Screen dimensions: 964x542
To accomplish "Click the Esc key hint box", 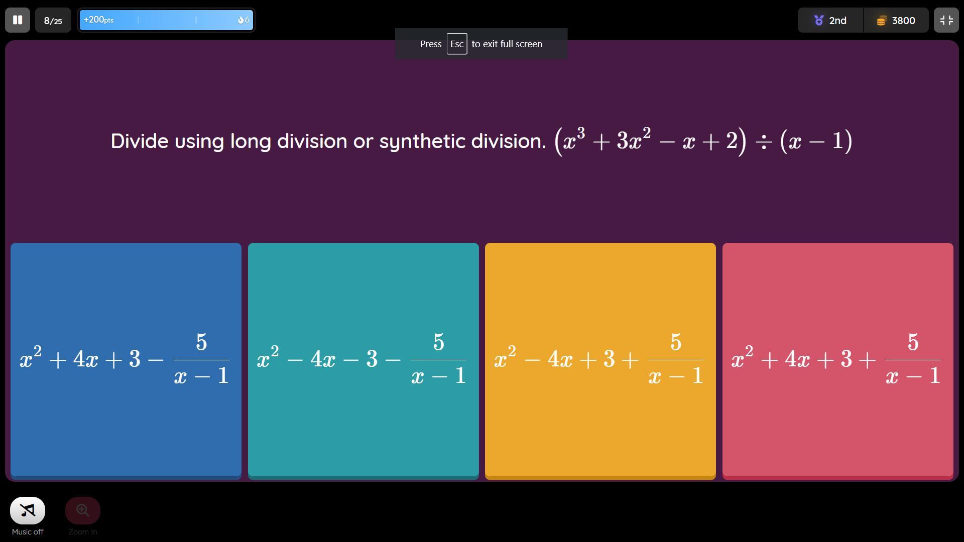I will [456, 44].
